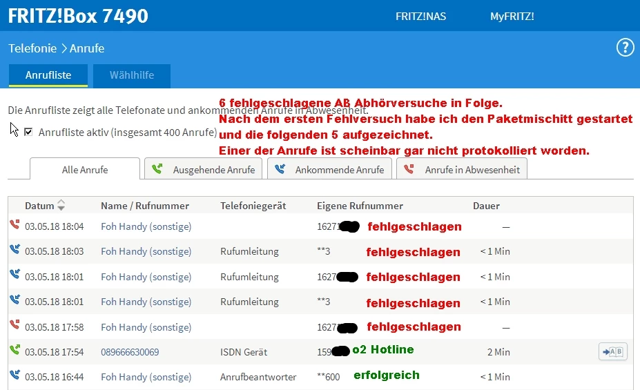Click the blue incoming icon on Ankommende Anrufe tab

(280, 168)
